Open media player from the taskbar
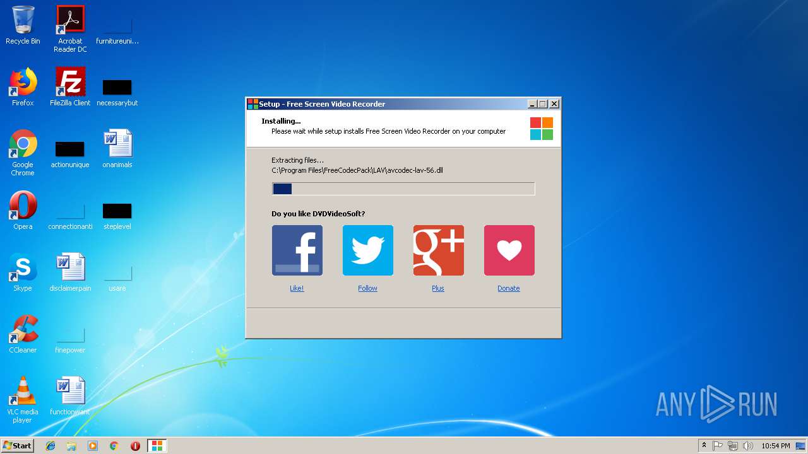This screenshot has height=454, width=808. coord(93,446)
